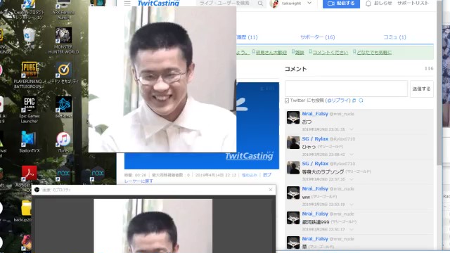Click the comment text input field
This screenshot has height=253, width=450.
click(x=346, y=89)
